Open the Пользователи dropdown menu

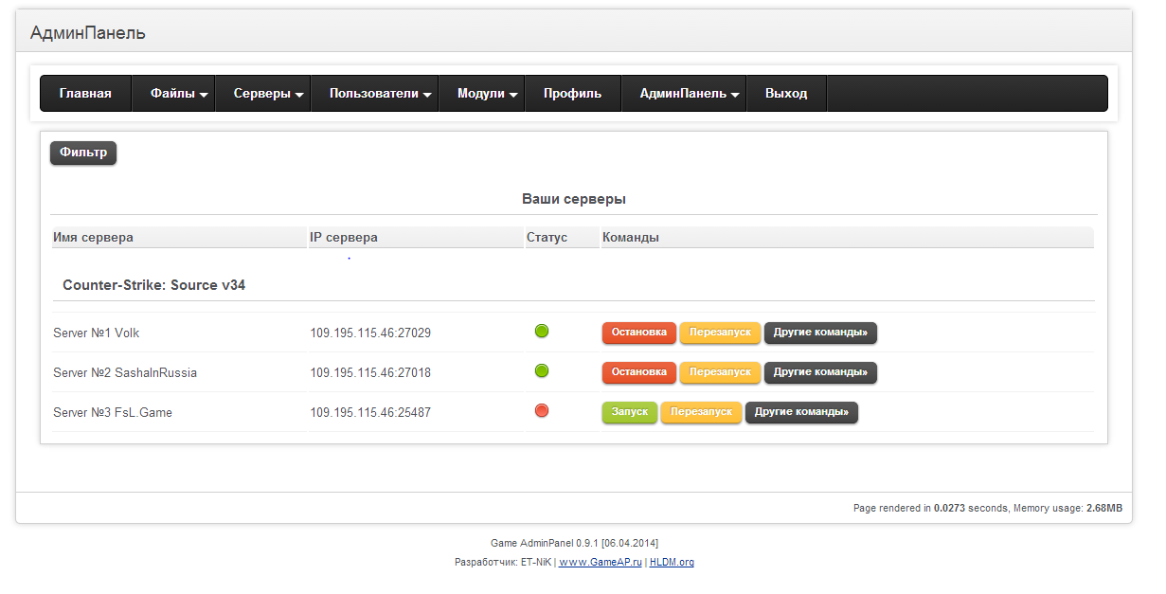coord(380,94)
